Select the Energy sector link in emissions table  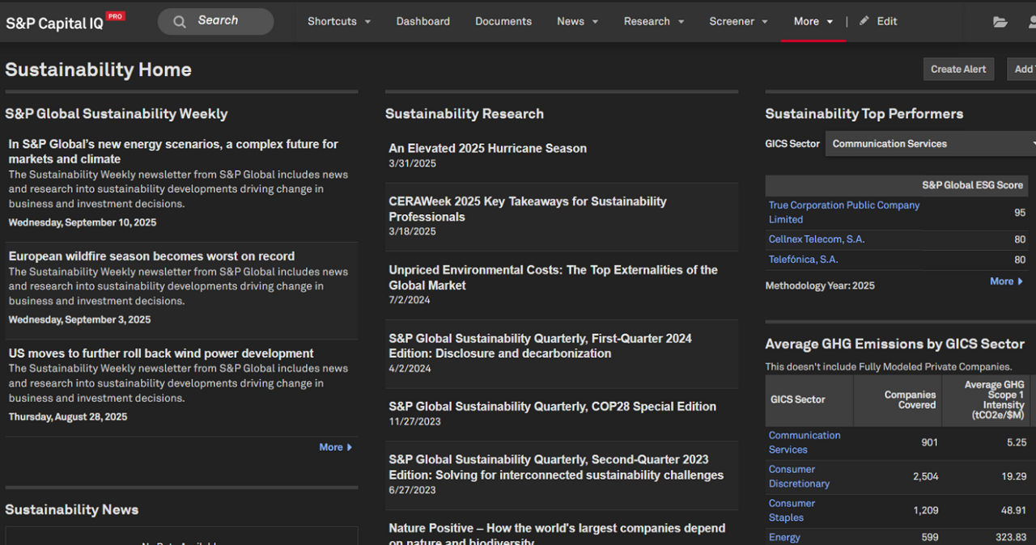tap(784, 537)
